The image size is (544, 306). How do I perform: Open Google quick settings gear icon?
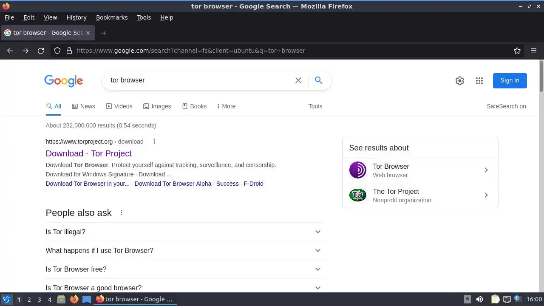coord(460,81)
